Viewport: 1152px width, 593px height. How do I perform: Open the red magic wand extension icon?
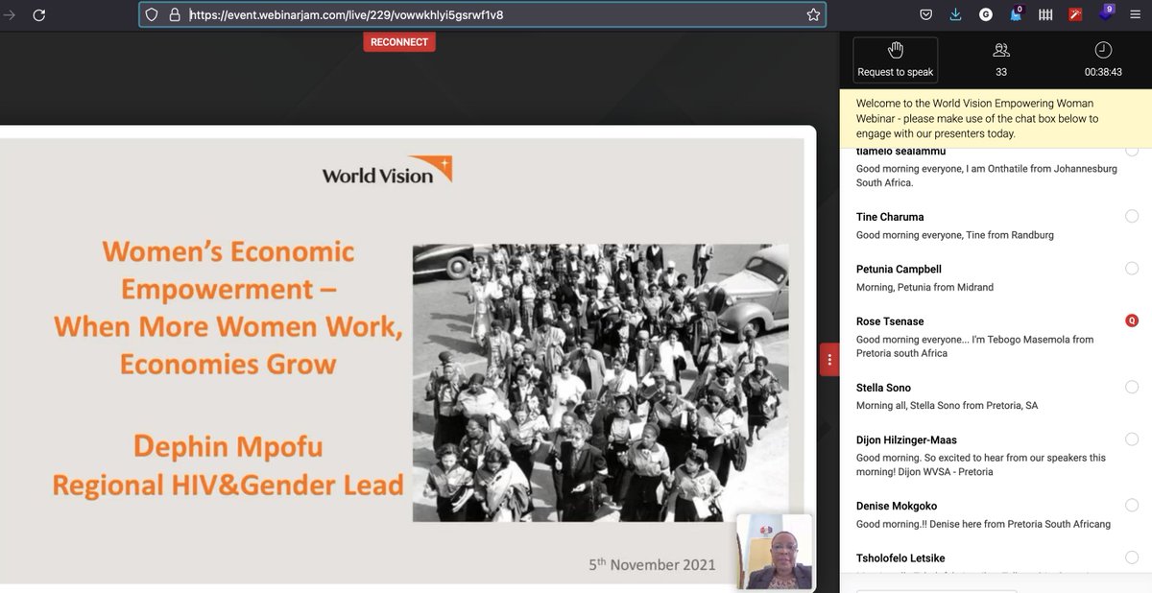(1076, 14)
